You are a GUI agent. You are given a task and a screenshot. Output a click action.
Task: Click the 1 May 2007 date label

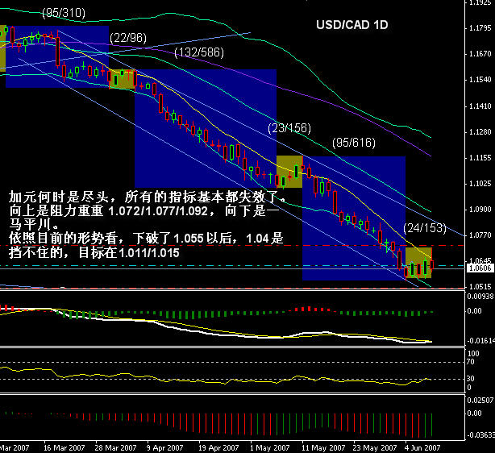point(269,448)
